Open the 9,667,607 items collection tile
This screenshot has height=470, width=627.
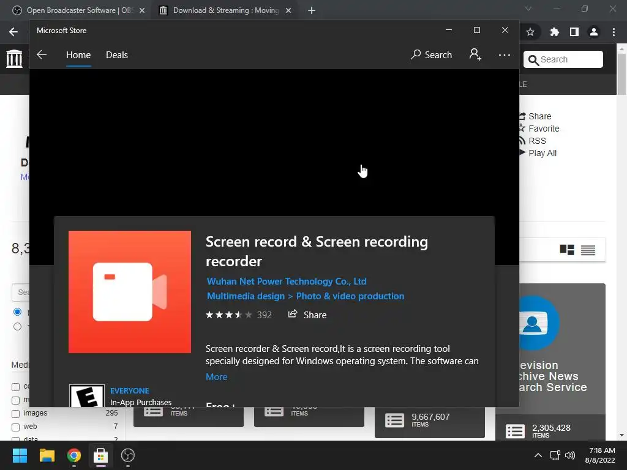point(429,422)
